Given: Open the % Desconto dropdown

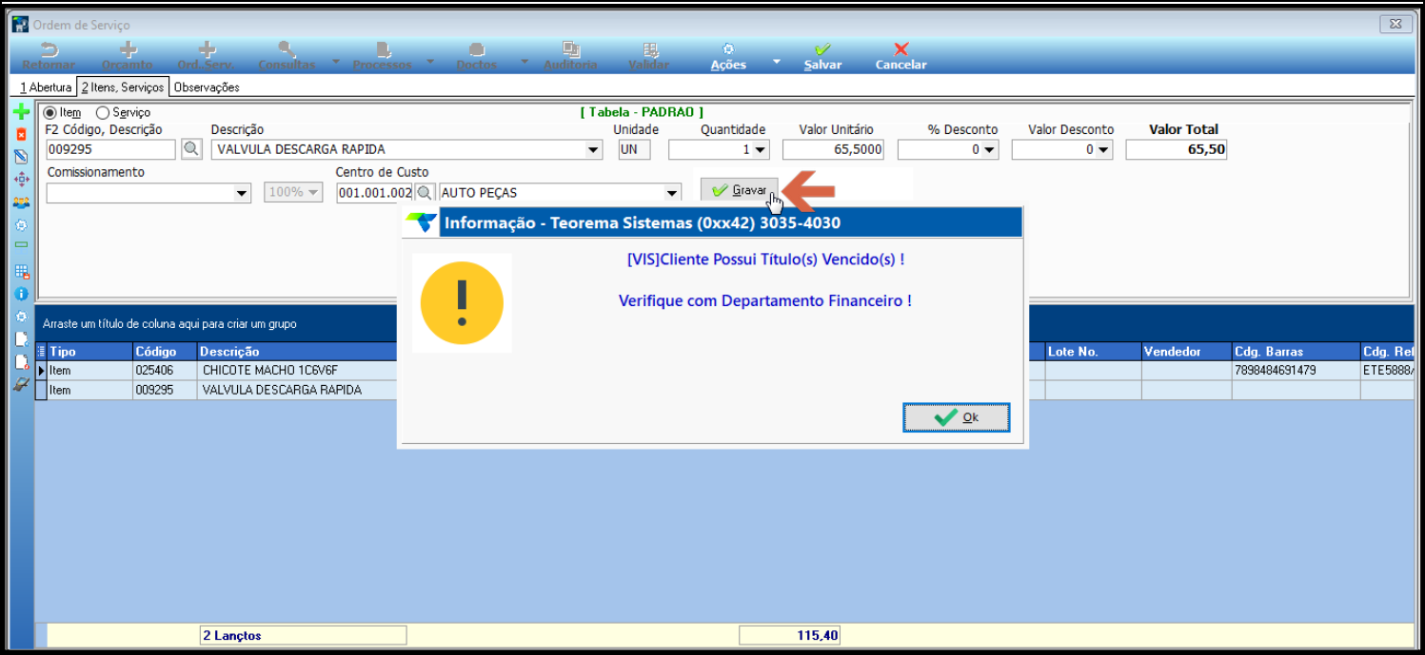Looking at the screenshot, I should [x=989, y=149].
